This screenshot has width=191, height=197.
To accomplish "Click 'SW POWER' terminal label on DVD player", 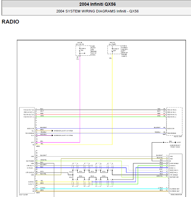I will 30,161.
